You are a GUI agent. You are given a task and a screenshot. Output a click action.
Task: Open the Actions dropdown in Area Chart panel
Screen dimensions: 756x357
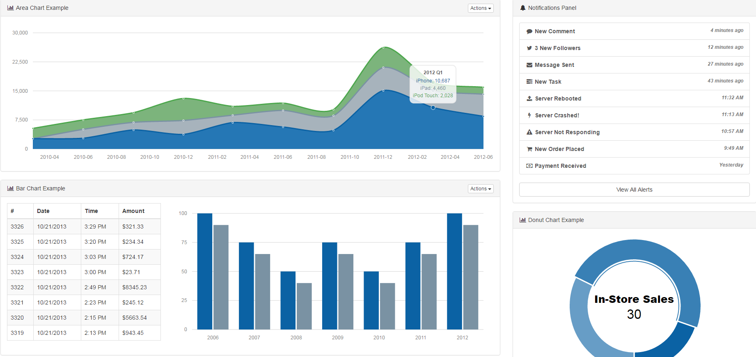(481, 8)
